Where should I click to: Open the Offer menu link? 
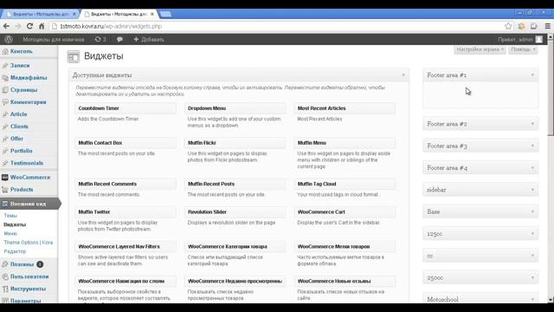coord(16,139)
